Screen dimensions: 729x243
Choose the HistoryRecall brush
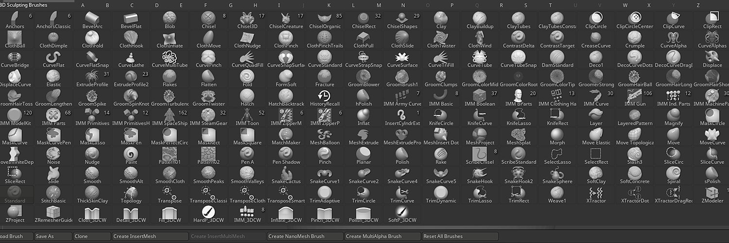coord(325,98)
